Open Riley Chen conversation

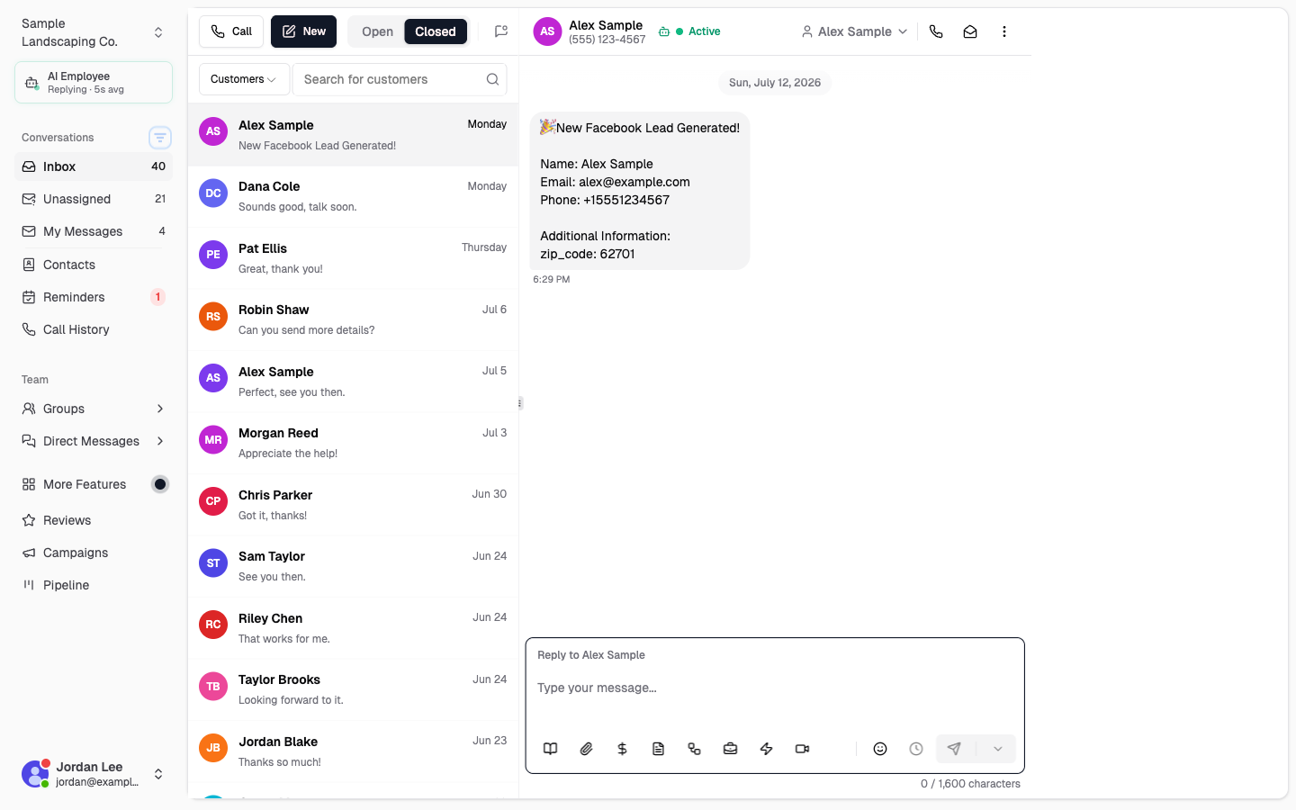(354, 628)
